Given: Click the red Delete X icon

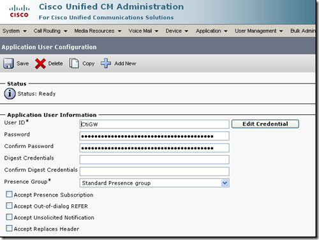Looking at the screenshot, I should click(x=40, y=64).
